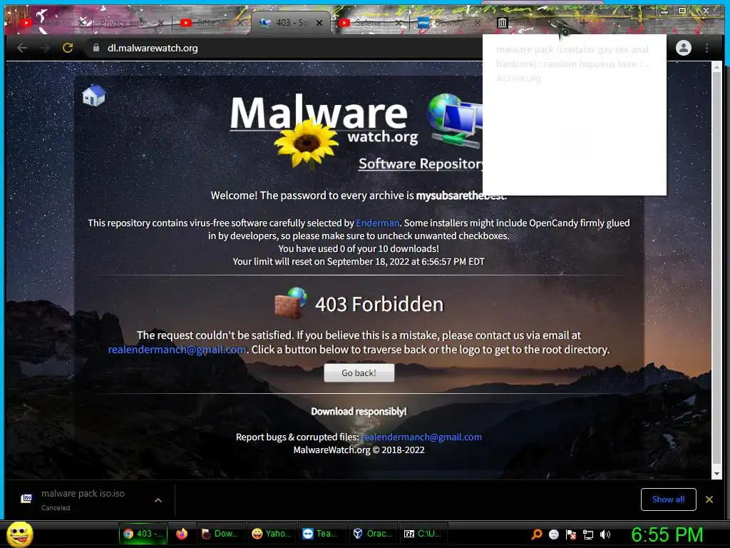The width and height of the screenshot is (730, 548).
Task: Click the flag with red X tray icon
Action: (x=571, y=534)
